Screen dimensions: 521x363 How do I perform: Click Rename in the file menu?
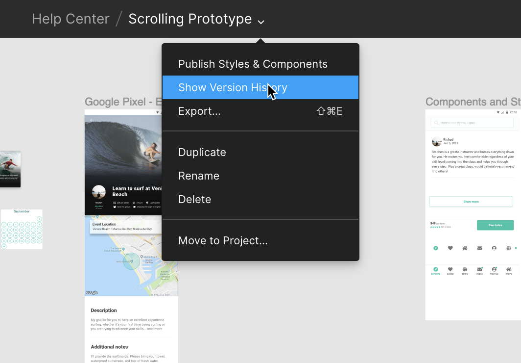(198, 176)
